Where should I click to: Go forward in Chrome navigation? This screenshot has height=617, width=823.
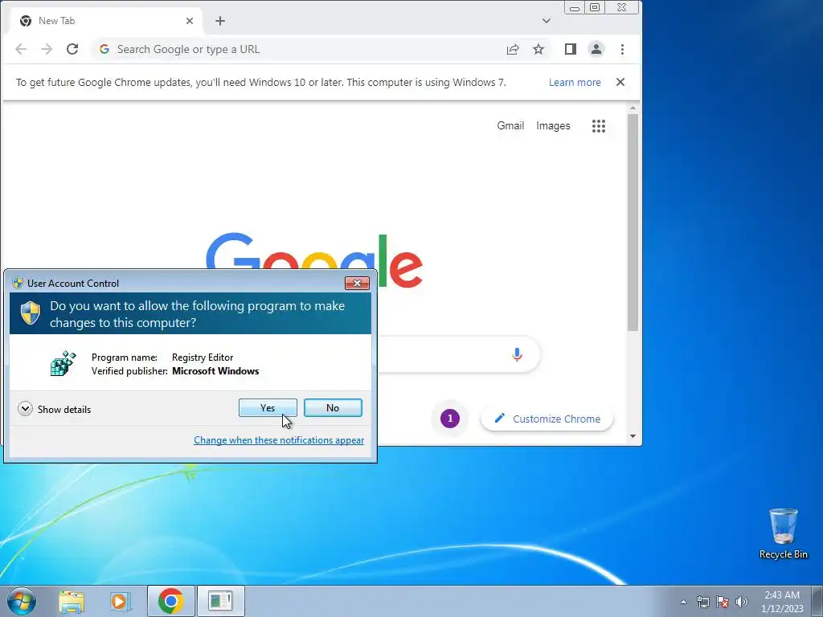tap(47, 49)
